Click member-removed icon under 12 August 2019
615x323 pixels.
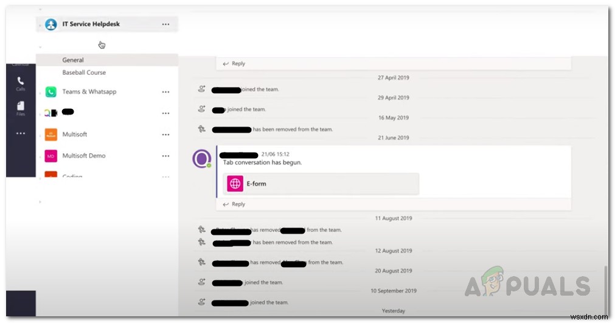[201, 262]
